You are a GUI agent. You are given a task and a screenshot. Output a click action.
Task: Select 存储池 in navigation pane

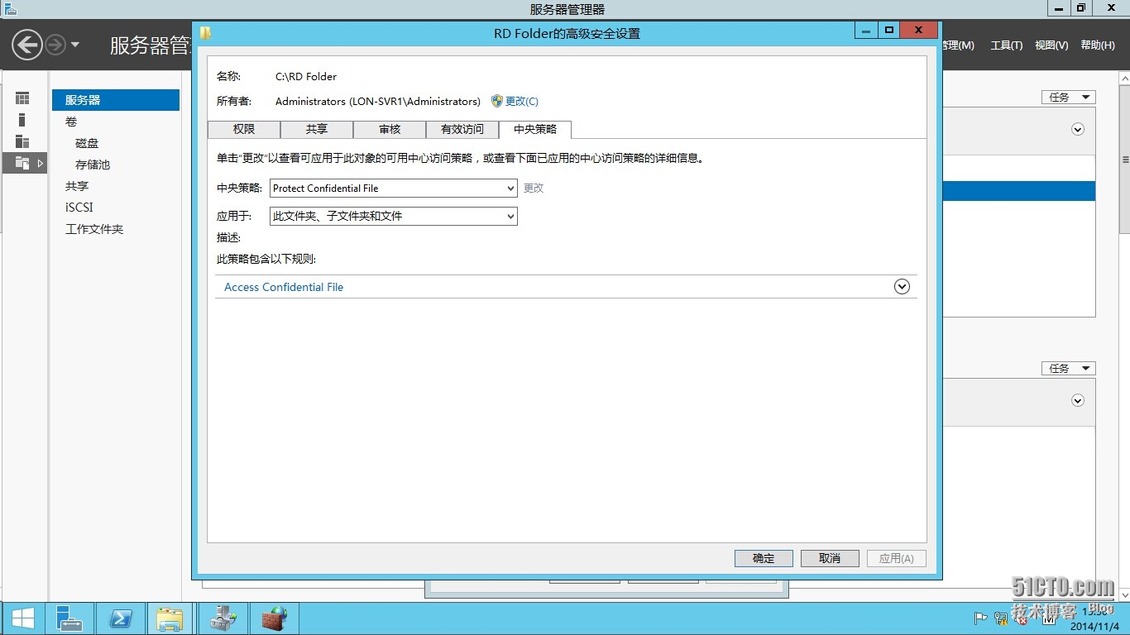coord(93,165)
